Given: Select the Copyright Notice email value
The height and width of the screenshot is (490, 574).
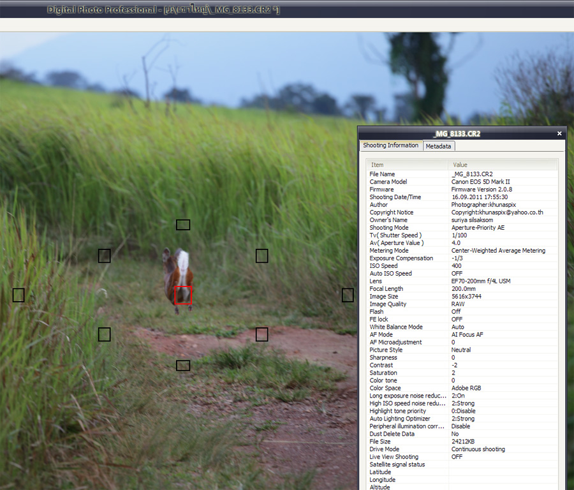Looking at the screenshot, I should tap(497, 212).
